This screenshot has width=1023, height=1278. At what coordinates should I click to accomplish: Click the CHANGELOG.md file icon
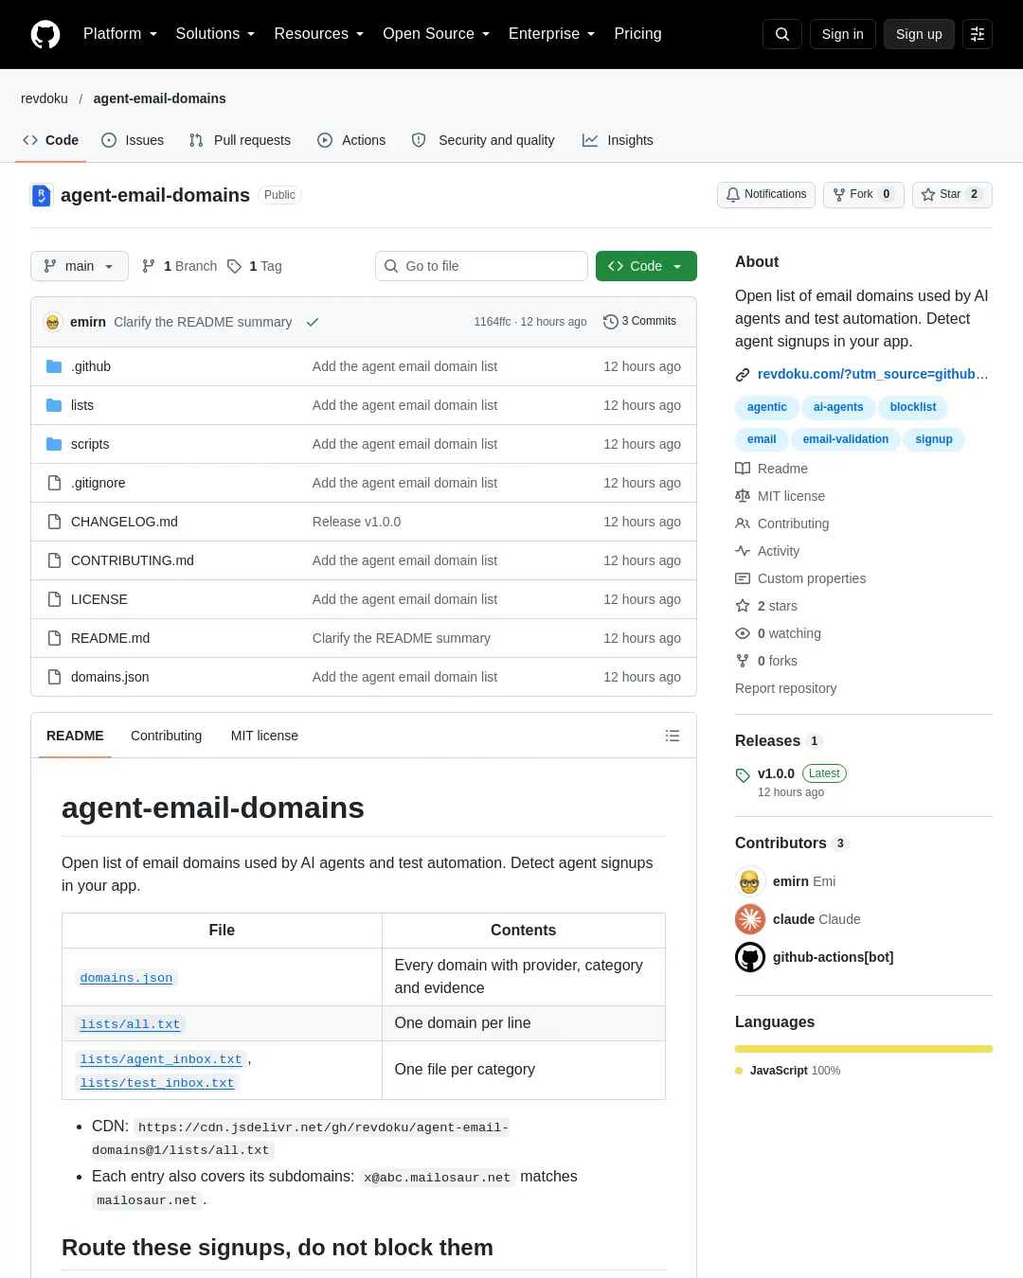(x=55, y=522)
